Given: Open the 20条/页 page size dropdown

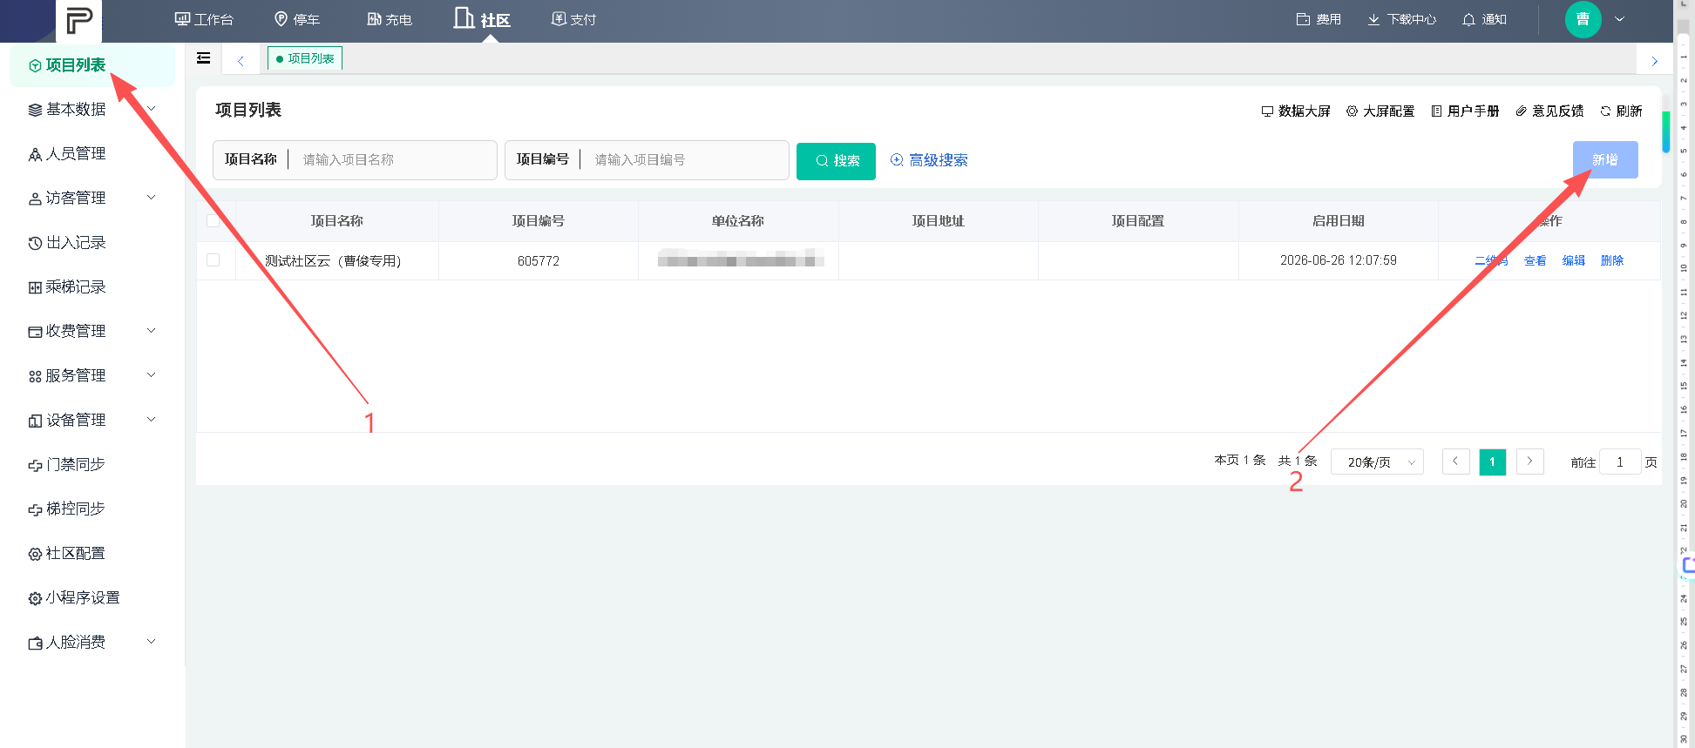Looking at the screenshot, I should [1377, 462].
